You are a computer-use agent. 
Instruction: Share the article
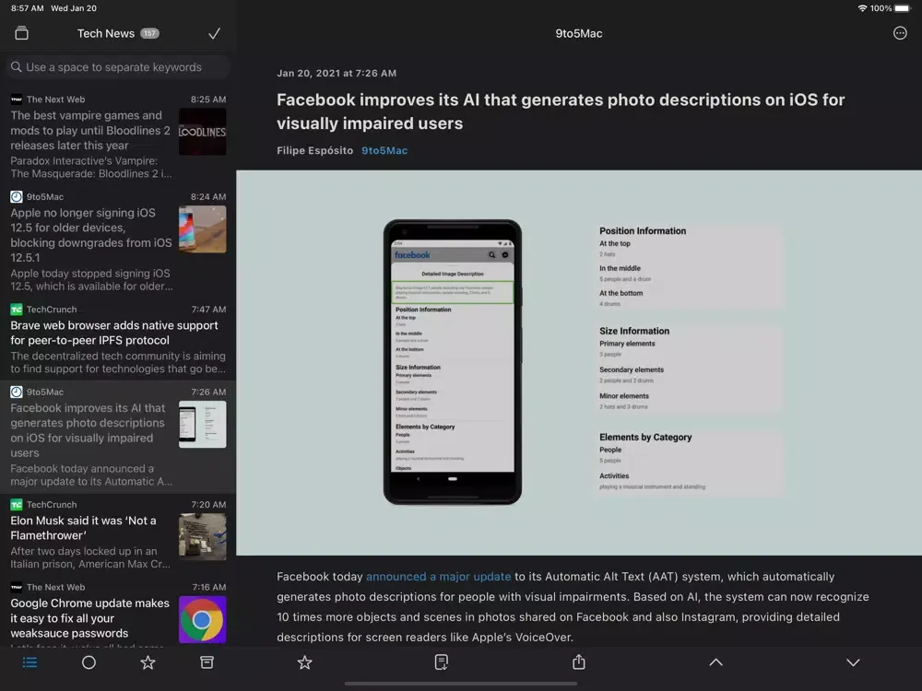579,662
